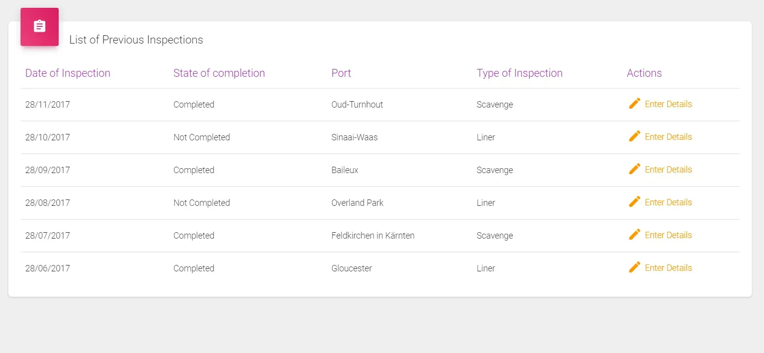Click the Actions column header
The width and height of the screenshot is (764, 353).
(x=644, y=73)
